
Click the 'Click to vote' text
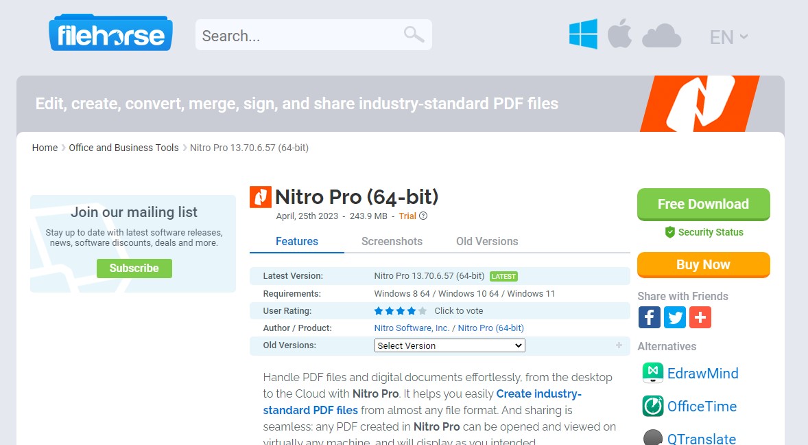459,311
